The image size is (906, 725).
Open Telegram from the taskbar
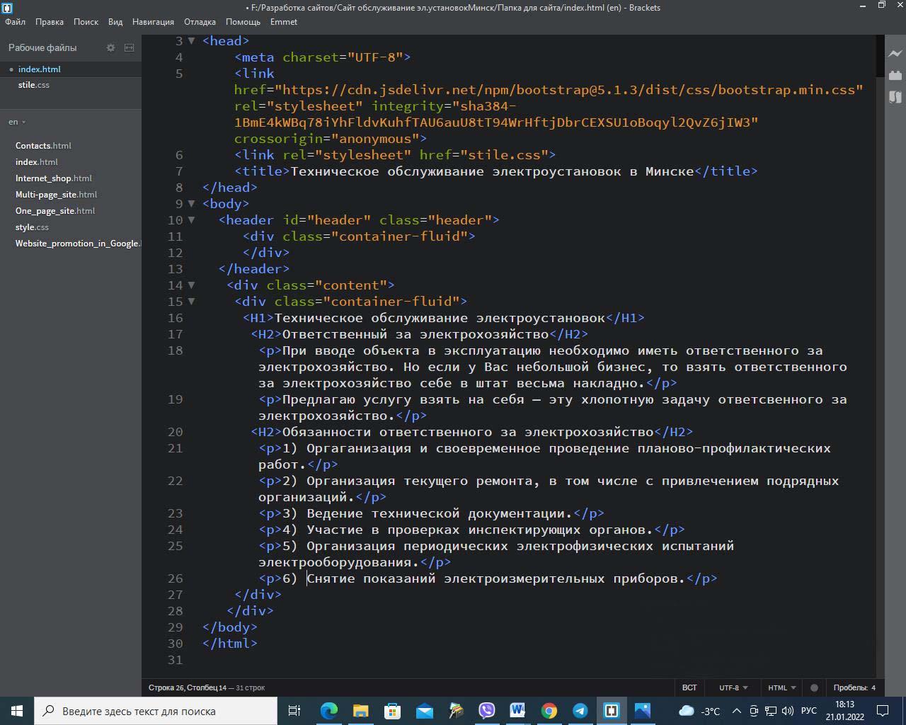[x=580, y=711]
